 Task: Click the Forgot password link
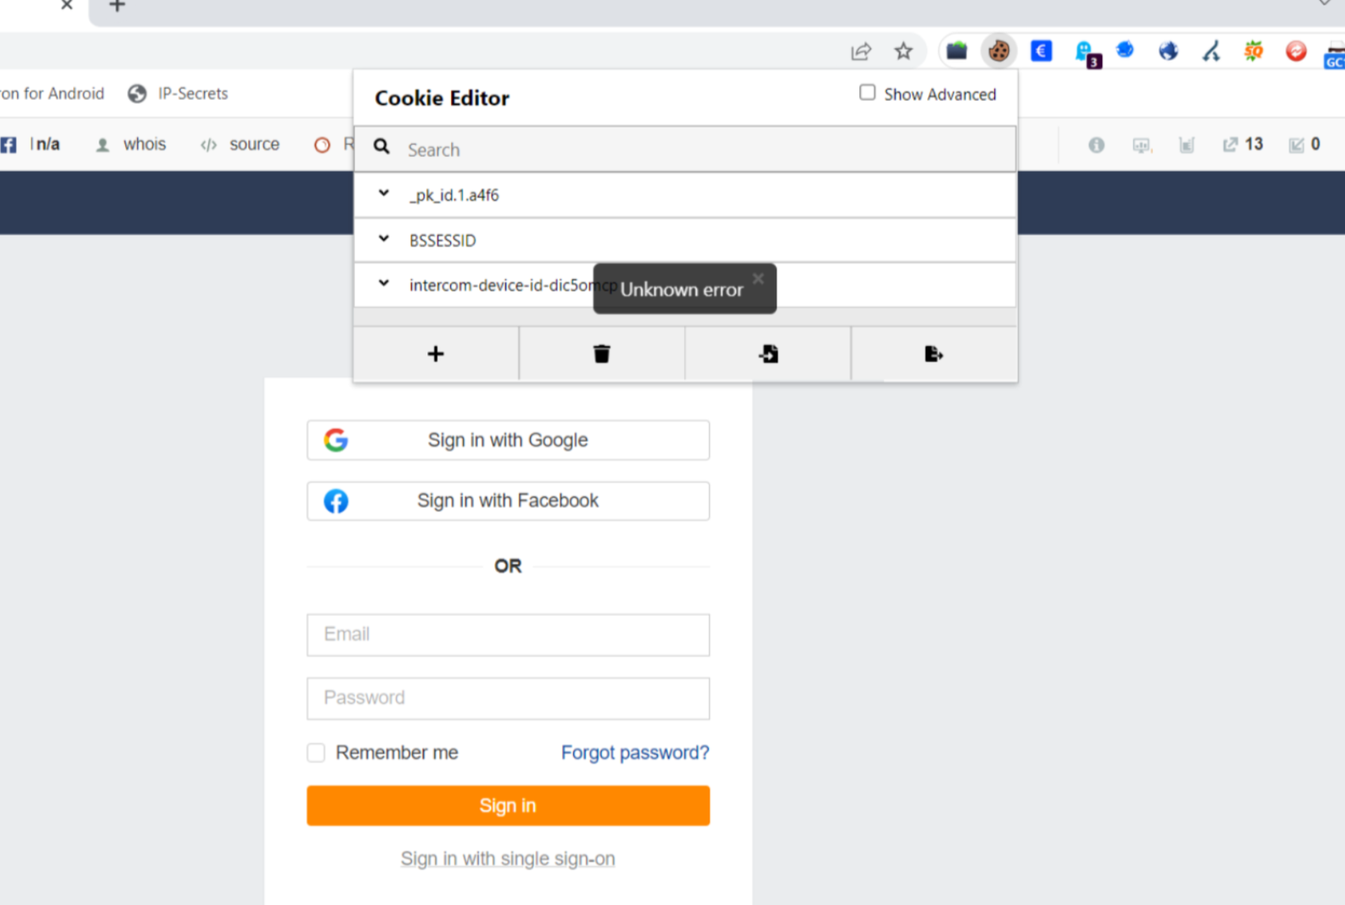click(635, 752)
